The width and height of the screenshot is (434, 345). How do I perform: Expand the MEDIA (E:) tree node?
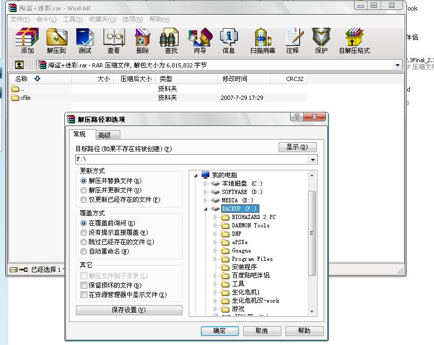(205, 200)
